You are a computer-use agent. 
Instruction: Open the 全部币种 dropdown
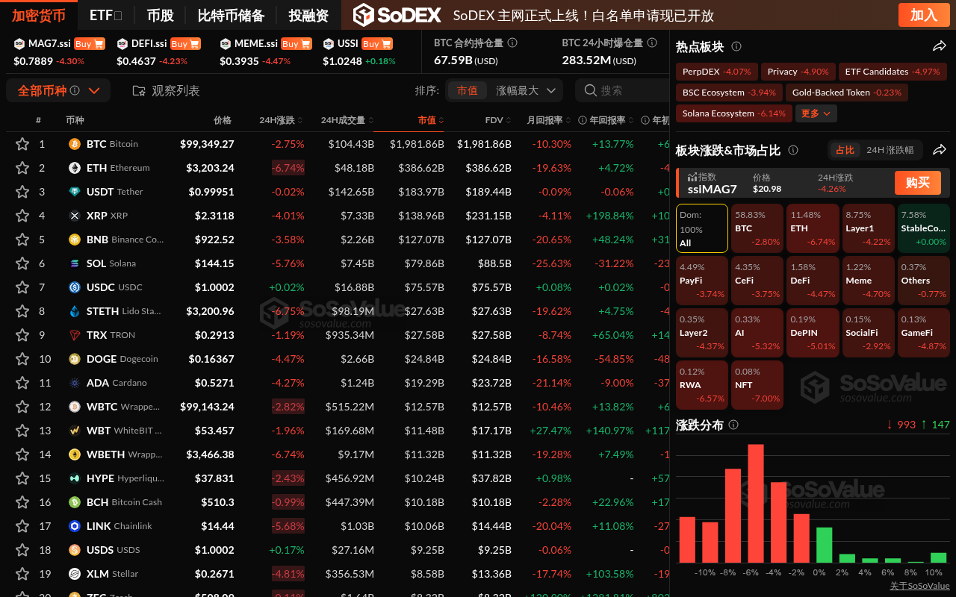[58, 90]
